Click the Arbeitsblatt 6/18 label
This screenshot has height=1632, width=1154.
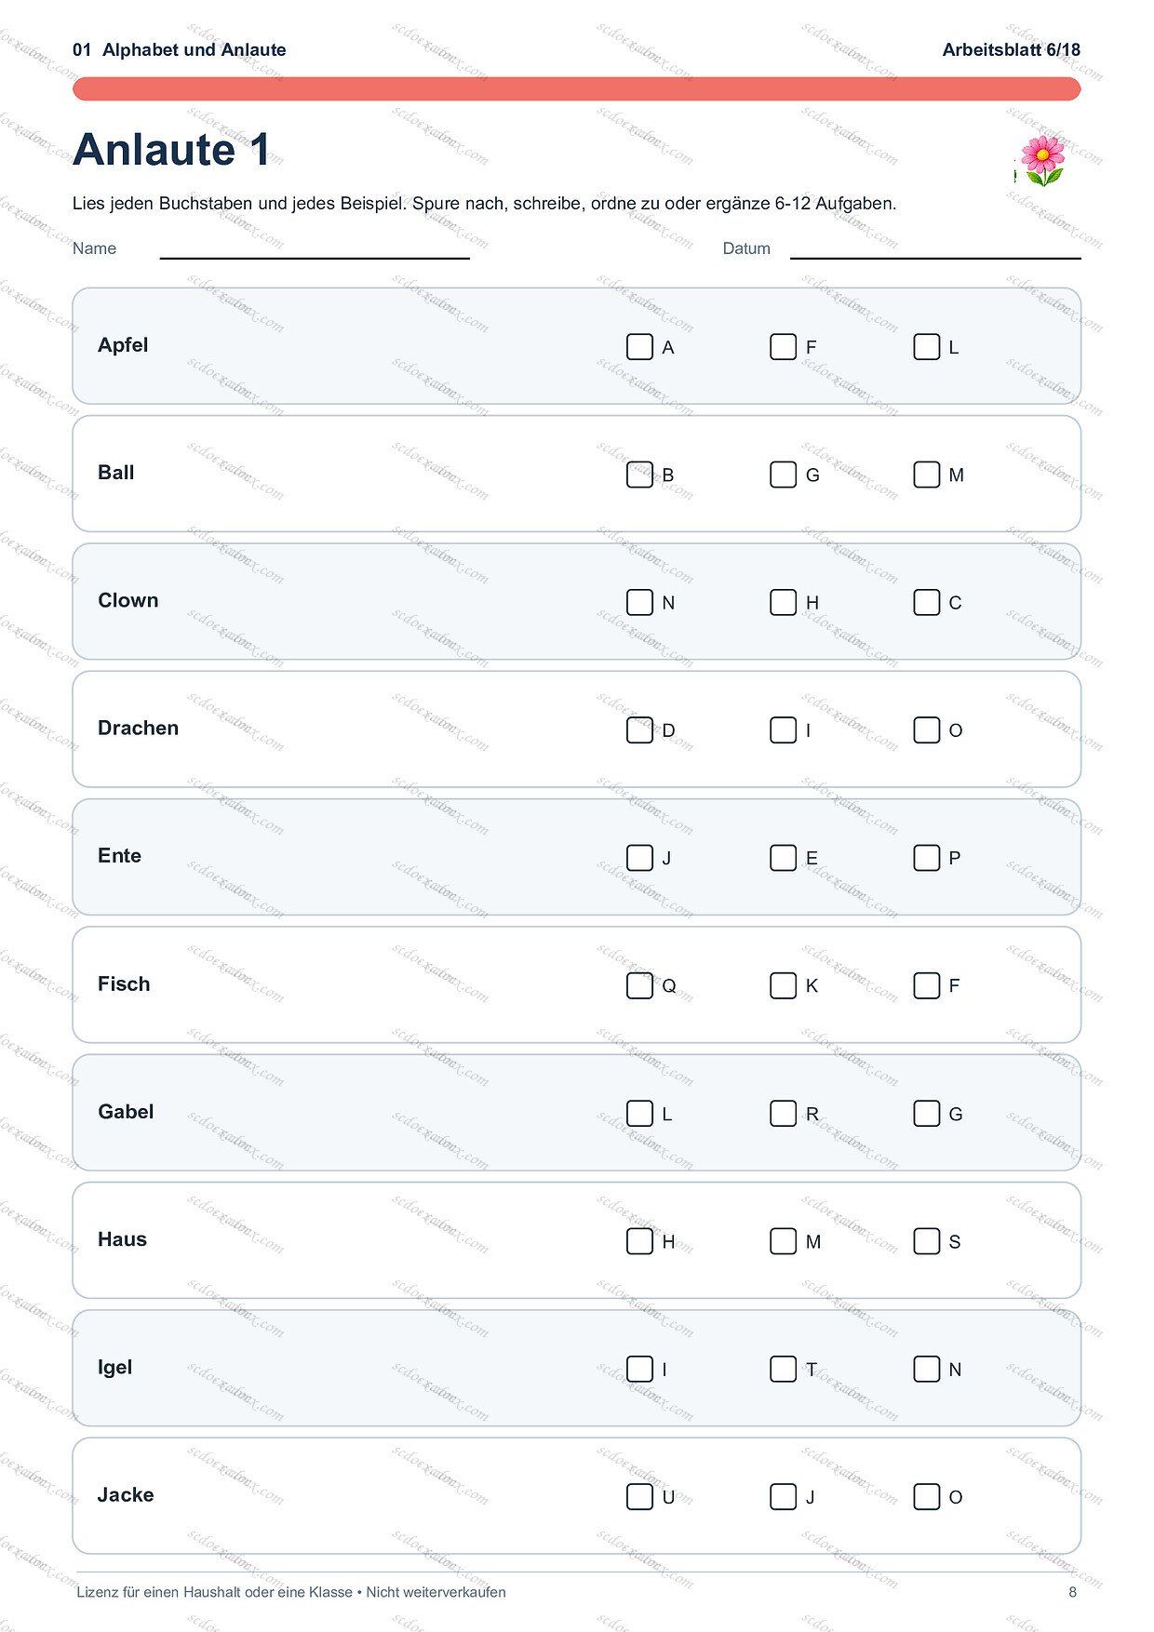click(x=1012, y=50)
